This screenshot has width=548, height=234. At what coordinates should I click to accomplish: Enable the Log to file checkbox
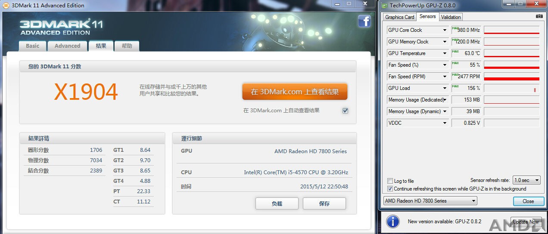click(390, 181)
